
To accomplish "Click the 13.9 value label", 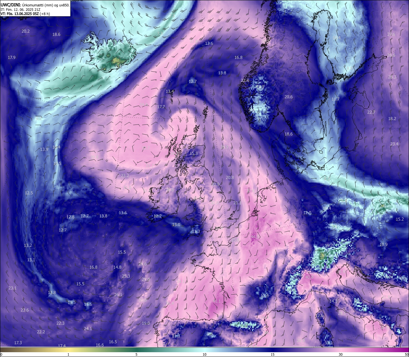I will click(44, 149).
